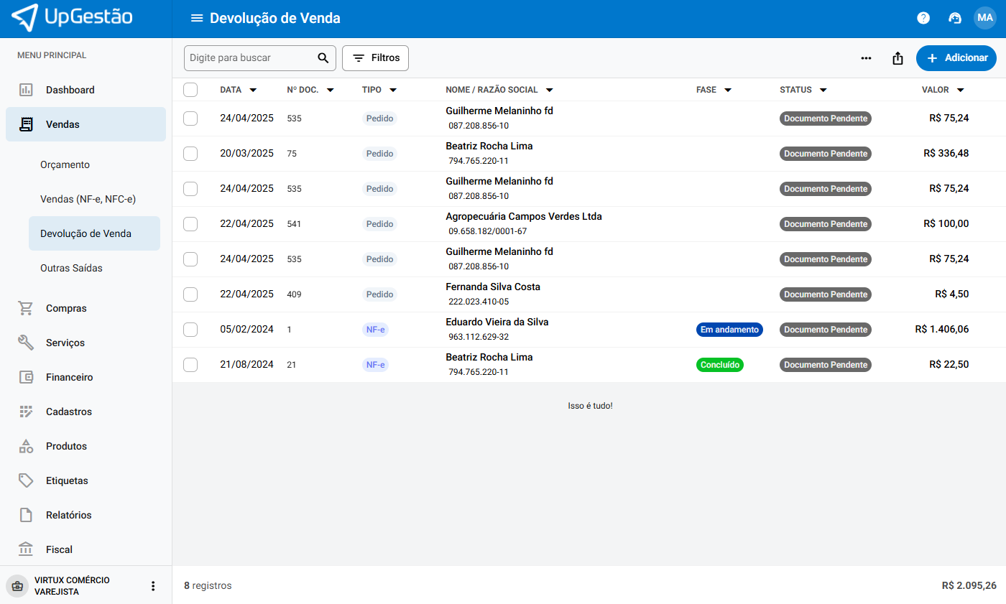
Task: Click the export share icon
Action: (897, 58)
